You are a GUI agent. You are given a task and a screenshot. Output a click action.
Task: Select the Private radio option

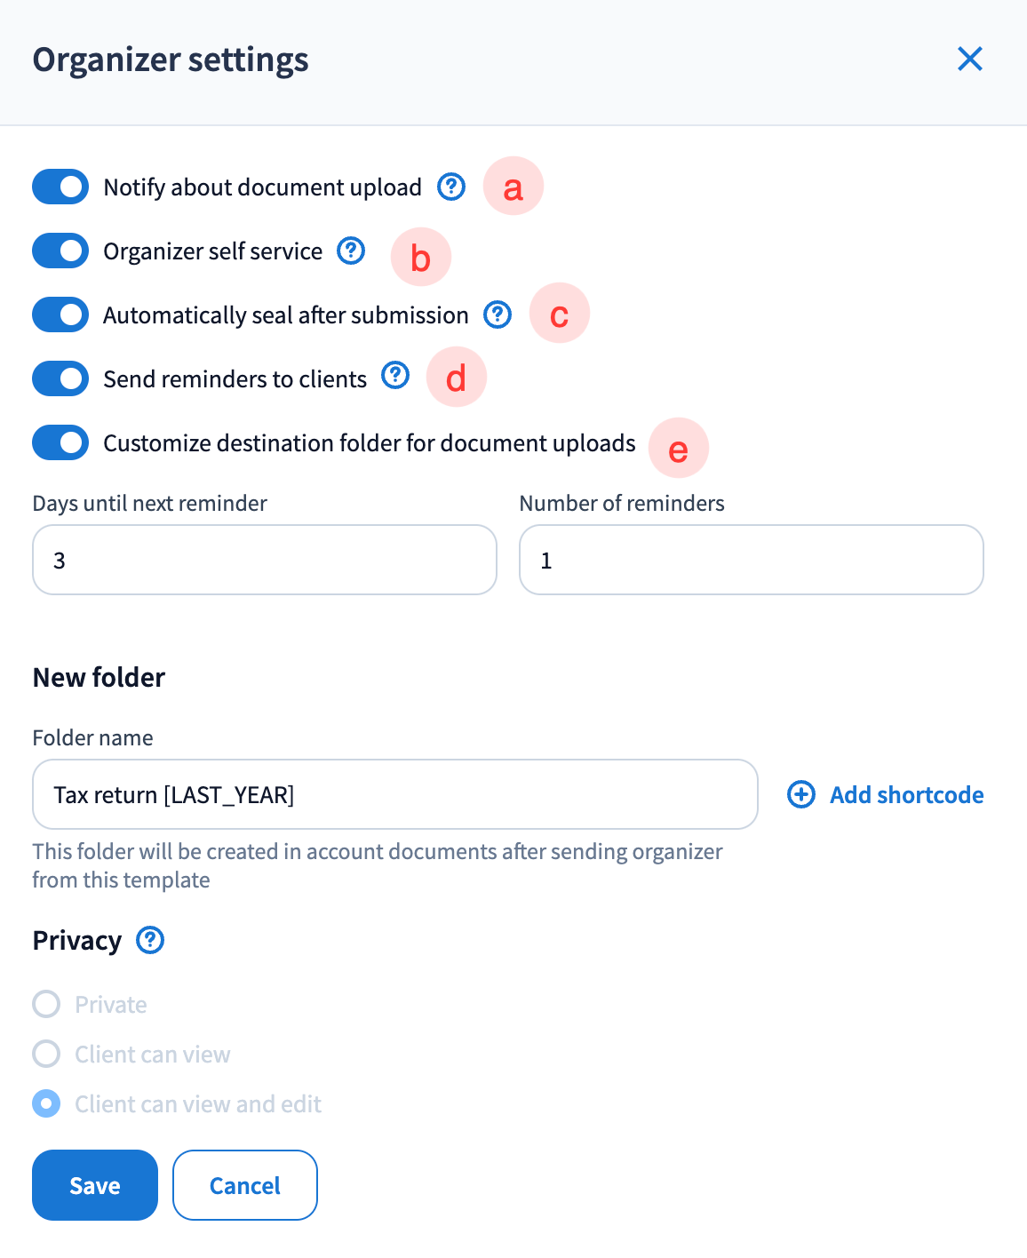46,1004
